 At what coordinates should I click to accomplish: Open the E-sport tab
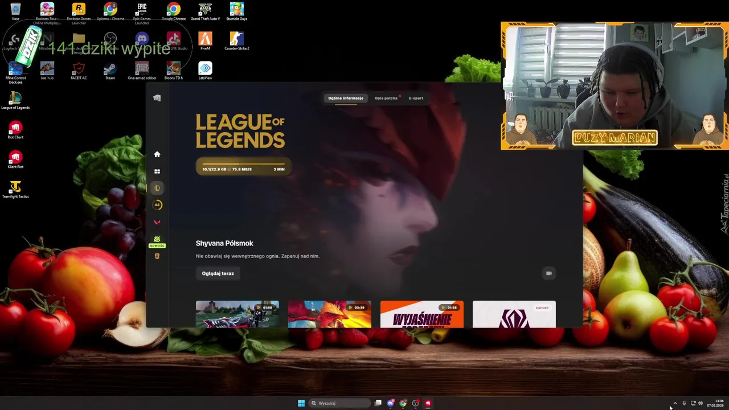[416, 98]
